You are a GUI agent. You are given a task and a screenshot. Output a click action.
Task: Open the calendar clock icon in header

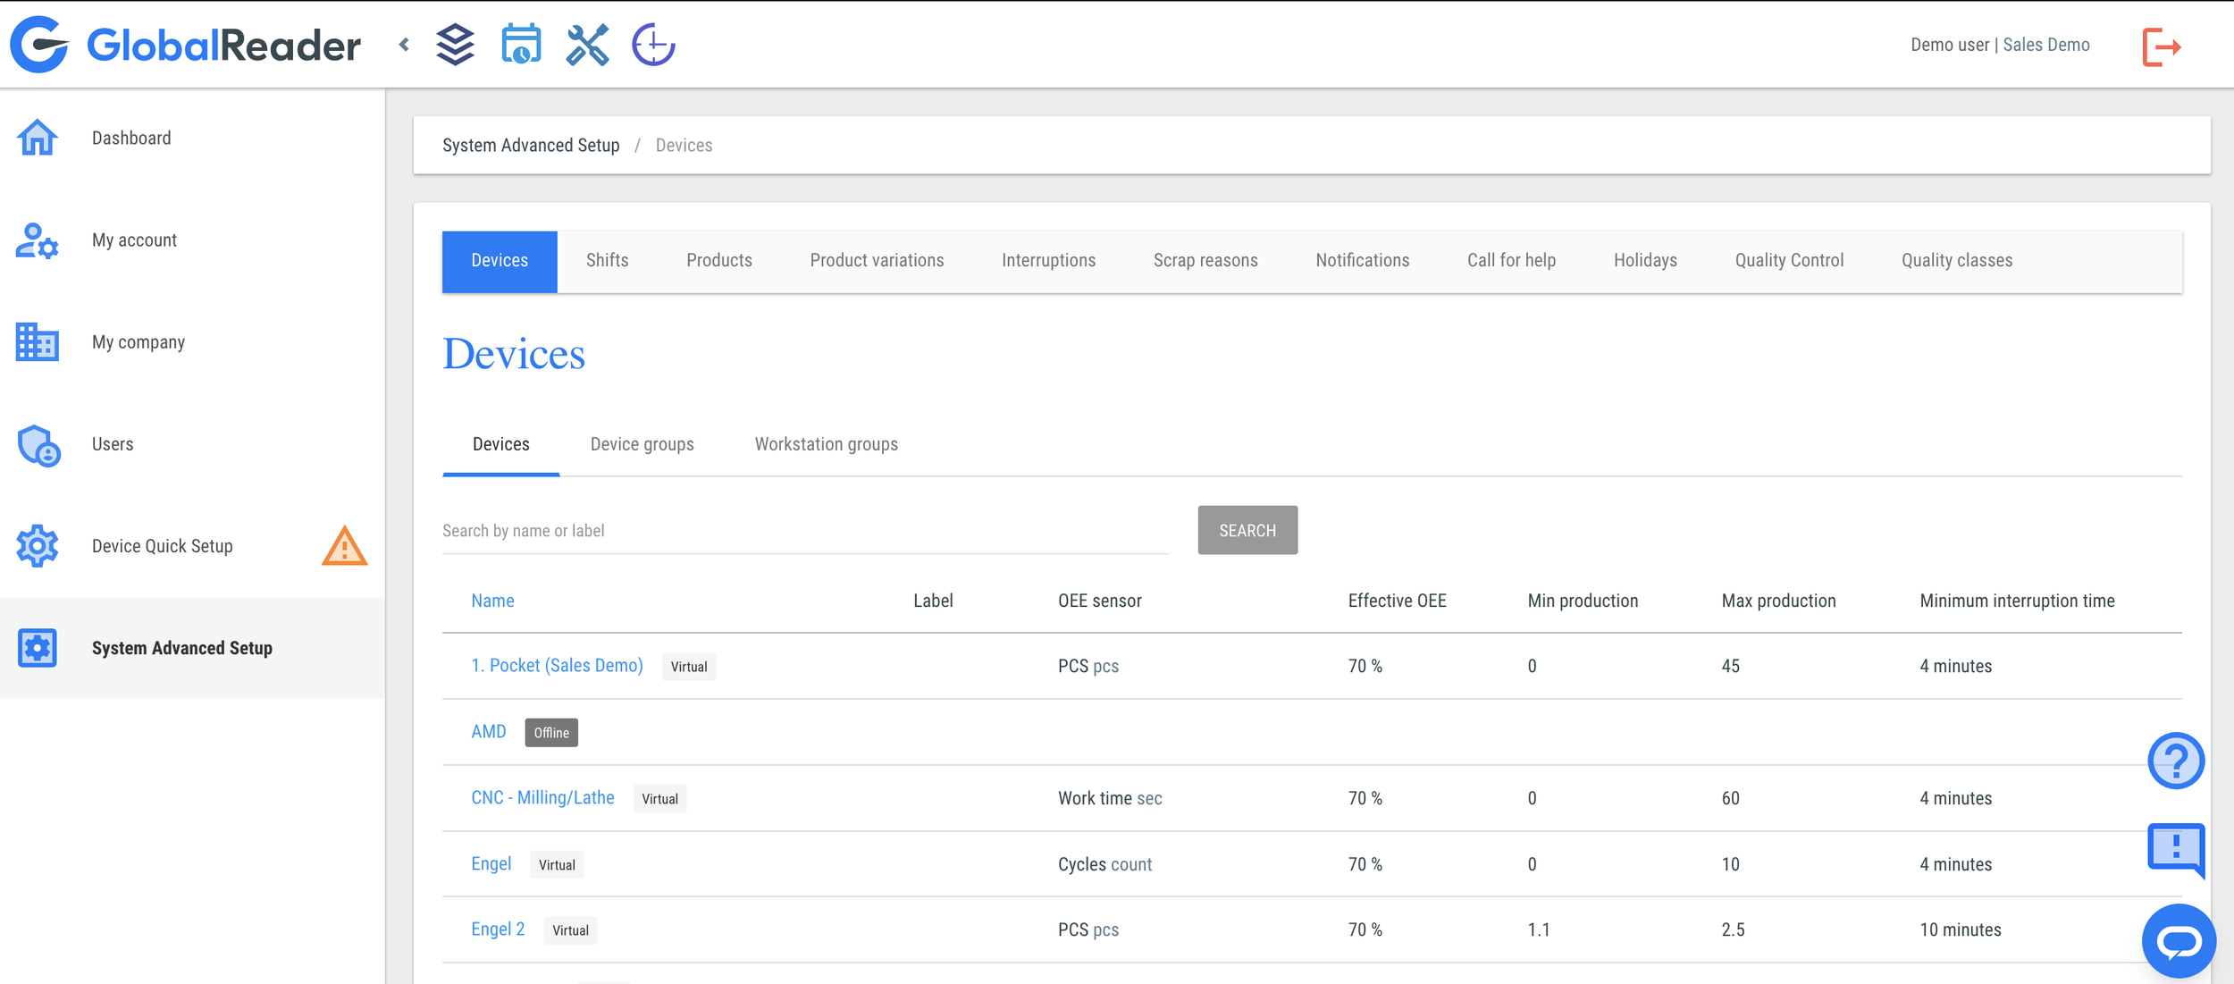point(521,45)
